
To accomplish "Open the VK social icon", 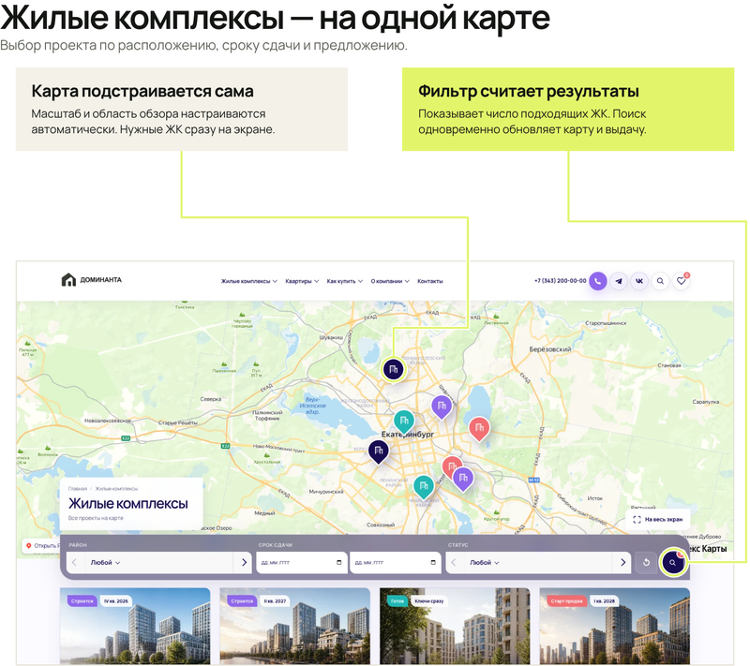I will point(639,281).
